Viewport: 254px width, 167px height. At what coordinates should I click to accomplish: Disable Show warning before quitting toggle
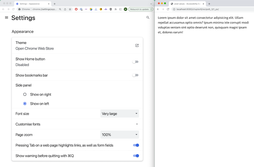click(x=136, y=156)
